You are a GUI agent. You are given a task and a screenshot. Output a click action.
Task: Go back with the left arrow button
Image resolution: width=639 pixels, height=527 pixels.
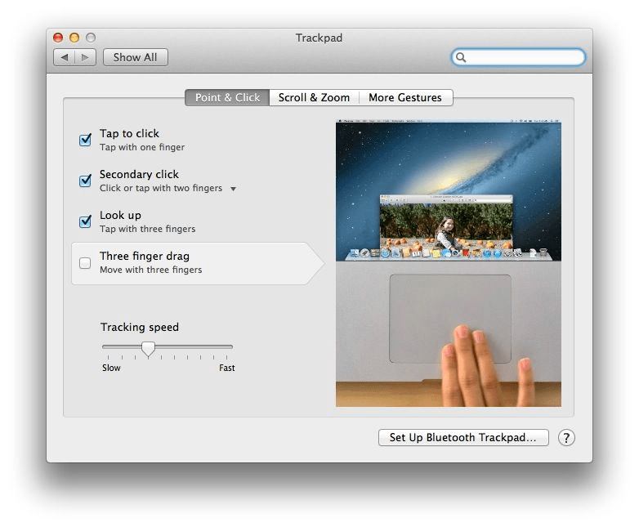[x=65, y=57]
